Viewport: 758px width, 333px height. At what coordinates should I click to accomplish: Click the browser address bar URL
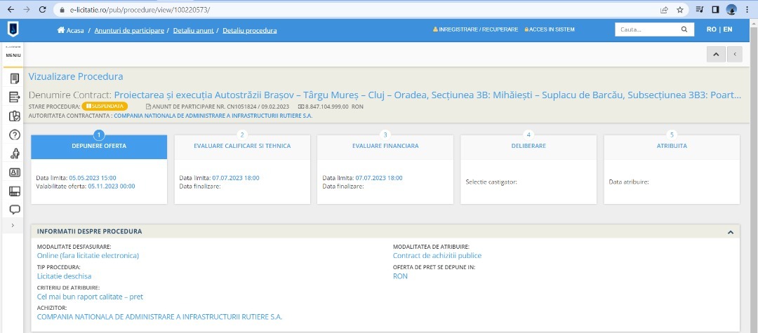[x=140, y=10]
